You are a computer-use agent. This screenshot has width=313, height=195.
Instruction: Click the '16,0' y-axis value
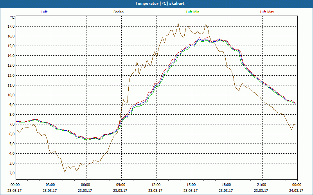11,36
